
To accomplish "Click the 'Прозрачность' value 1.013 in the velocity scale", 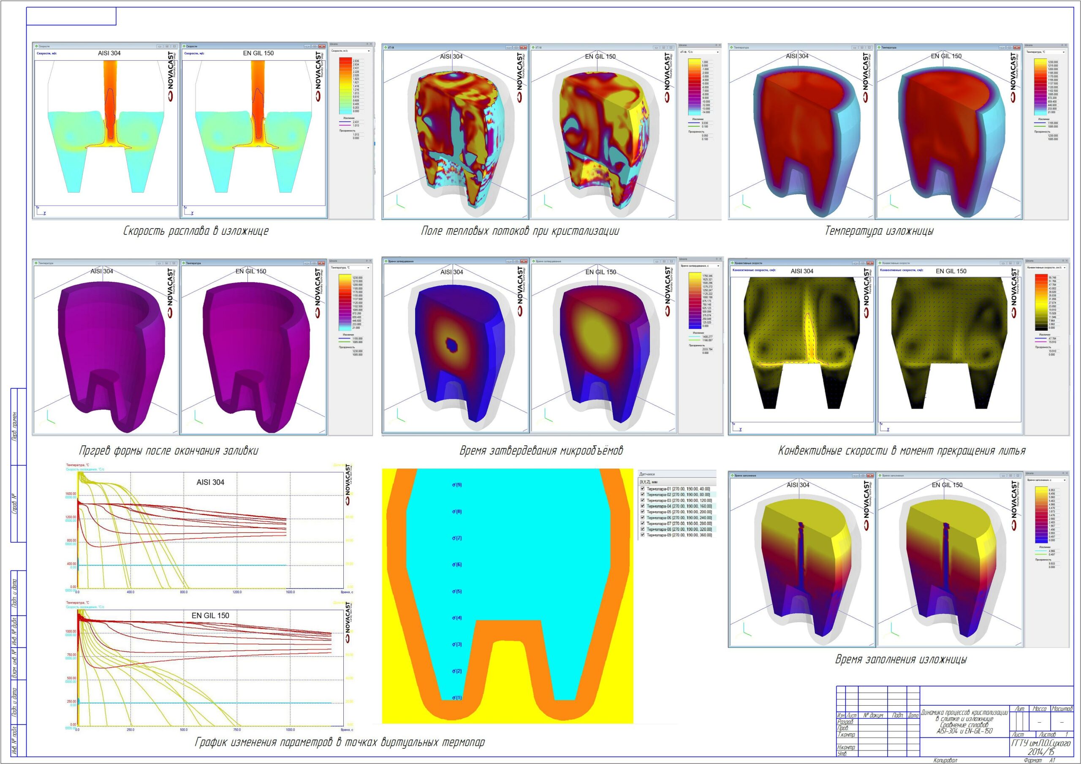I will point(356,135).
